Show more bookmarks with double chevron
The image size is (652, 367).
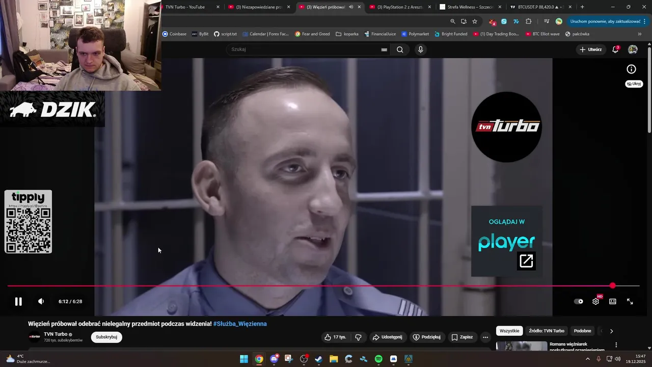tap(640, 34)
